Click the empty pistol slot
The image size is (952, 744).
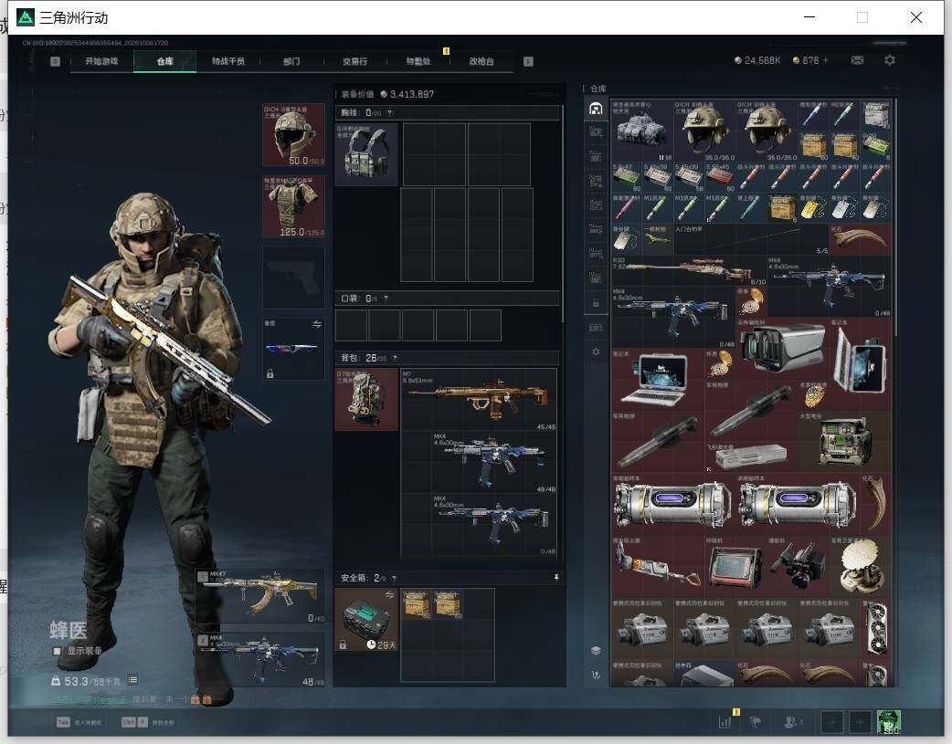pyautogui.click(x=293, y=278)
